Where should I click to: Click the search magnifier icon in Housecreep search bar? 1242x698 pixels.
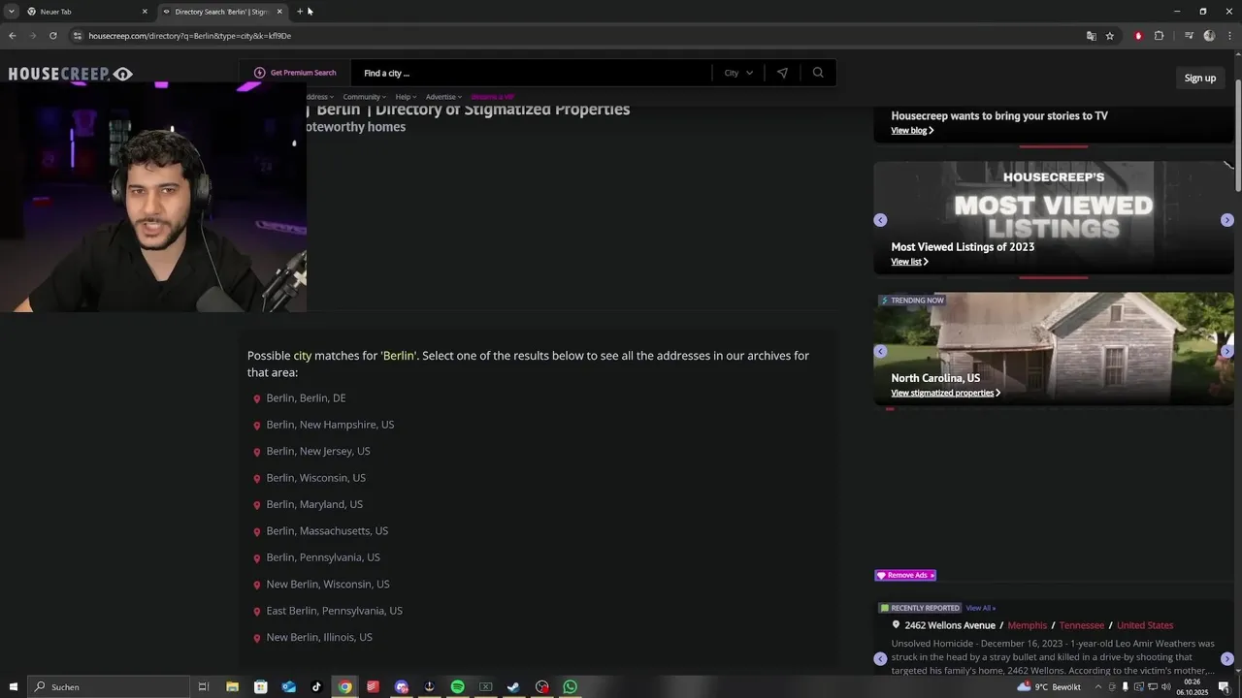[x=818, y=73]
